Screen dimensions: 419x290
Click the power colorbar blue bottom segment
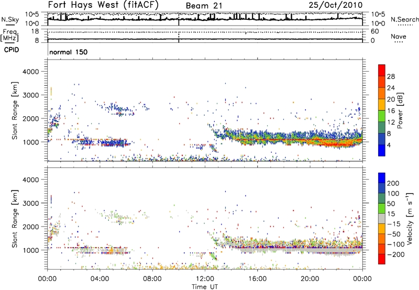[382, 151]
